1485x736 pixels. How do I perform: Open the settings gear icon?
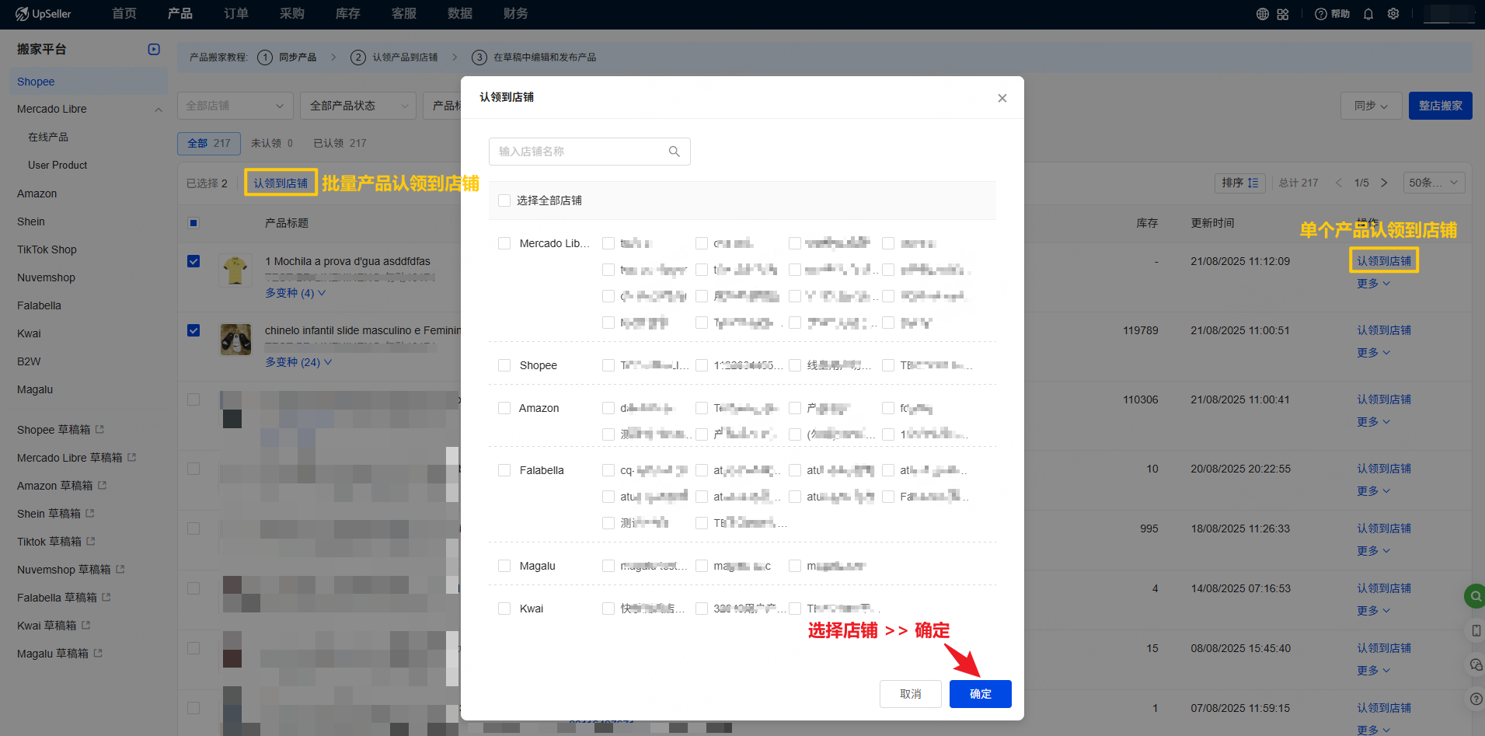pyautogui.click(x=1393, y=14)
